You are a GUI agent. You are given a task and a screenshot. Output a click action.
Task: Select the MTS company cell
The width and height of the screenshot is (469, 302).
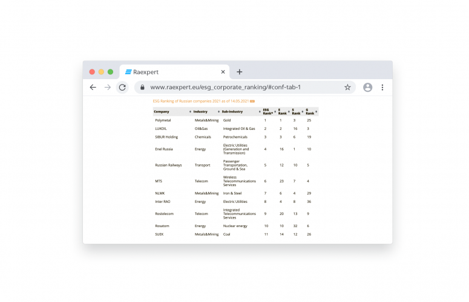159,181
